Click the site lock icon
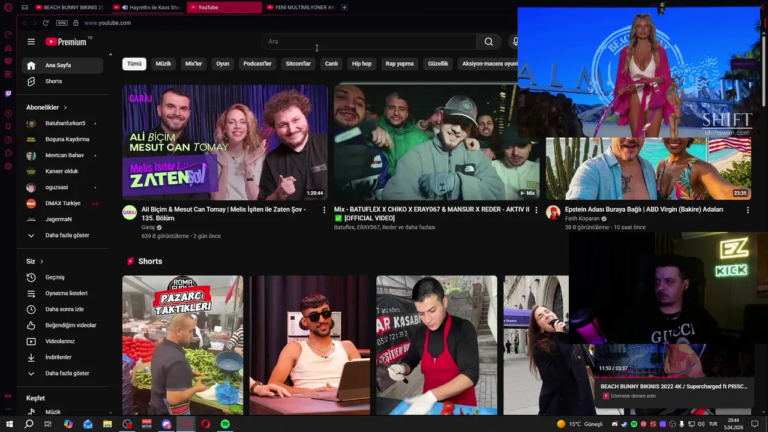The width and height of the screenshot is (768, 432). click(x=76, y=23)
